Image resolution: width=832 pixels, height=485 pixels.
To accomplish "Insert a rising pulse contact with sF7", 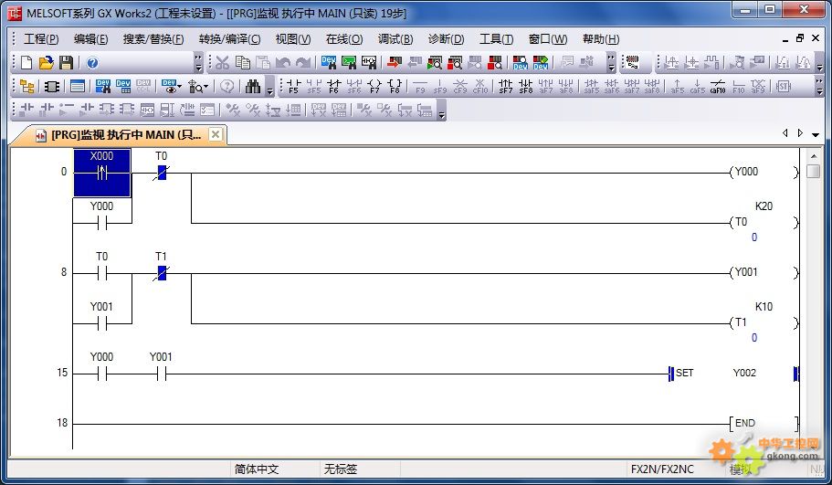I will 506,87.
